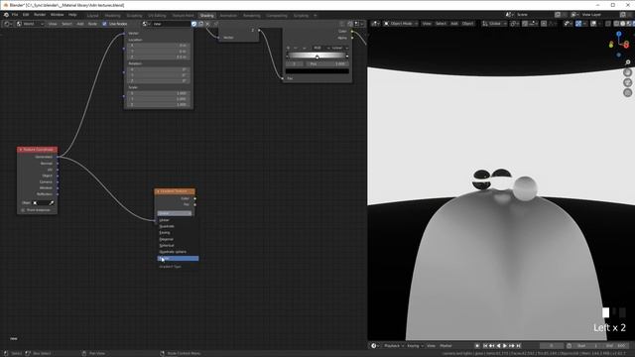The image size is (635, 357).
Task: Open the world datablock browse dropdown
Action: point(146,24)
